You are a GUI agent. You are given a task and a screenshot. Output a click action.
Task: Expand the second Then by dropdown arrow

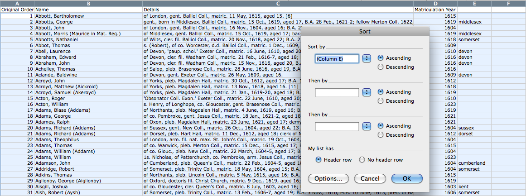(x=367, y=127)
